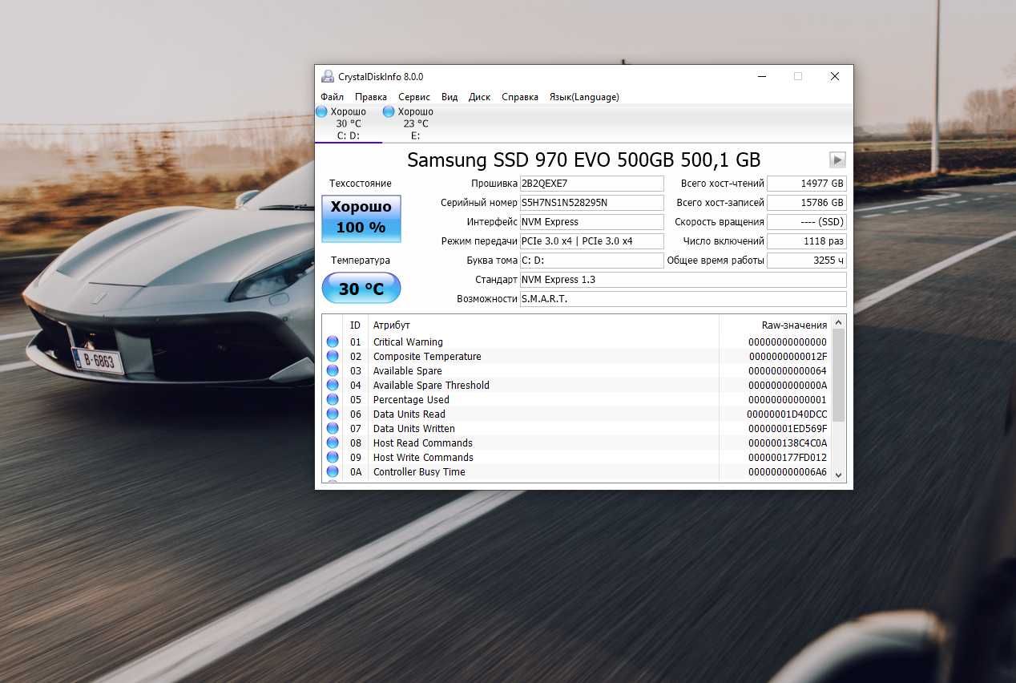Viewport: 1016px width, 683px height.
Task: Click the interface field NVM Express
Action: point(591,222)
